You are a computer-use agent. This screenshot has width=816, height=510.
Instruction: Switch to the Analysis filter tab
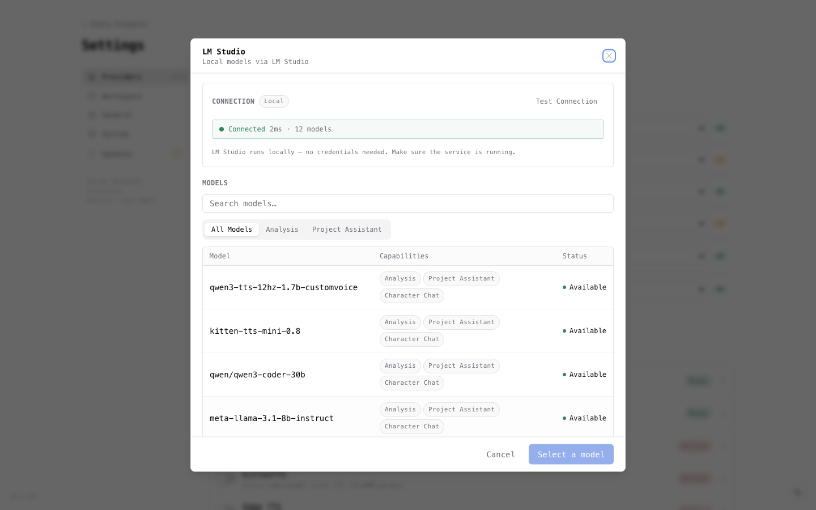(282, 229)
